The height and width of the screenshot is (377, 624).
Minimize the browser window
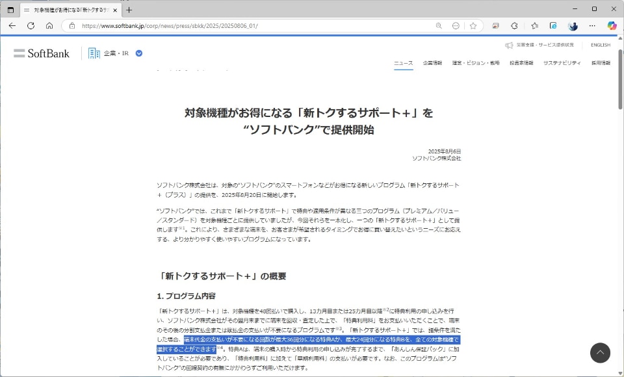click(x=575, y=8)
